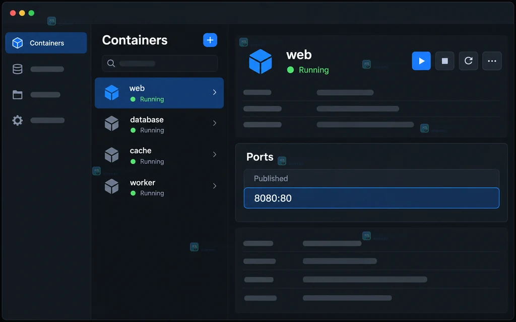The height and width of the screenshot is (322, 516).
Task: Click the Containers cube icon in sidebar
Action: point(18,43)
